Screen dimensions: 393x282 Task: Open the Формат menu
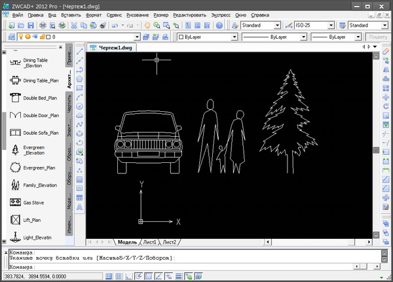94,13
